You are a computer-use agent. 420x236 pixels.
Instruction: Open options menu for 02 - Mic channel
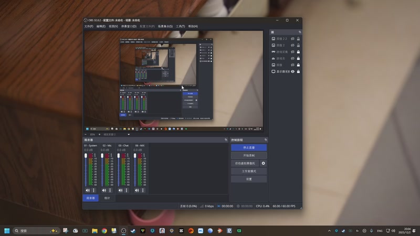click(110, 190)
